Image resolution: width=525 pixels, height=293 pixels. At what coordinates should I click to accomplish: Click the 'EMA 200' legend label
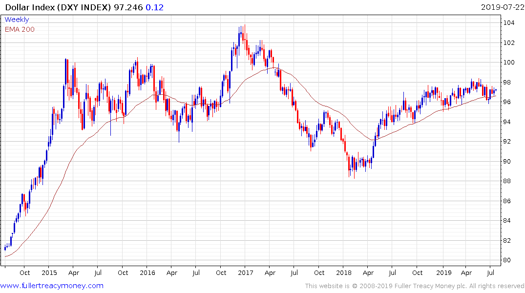[20, 29]
